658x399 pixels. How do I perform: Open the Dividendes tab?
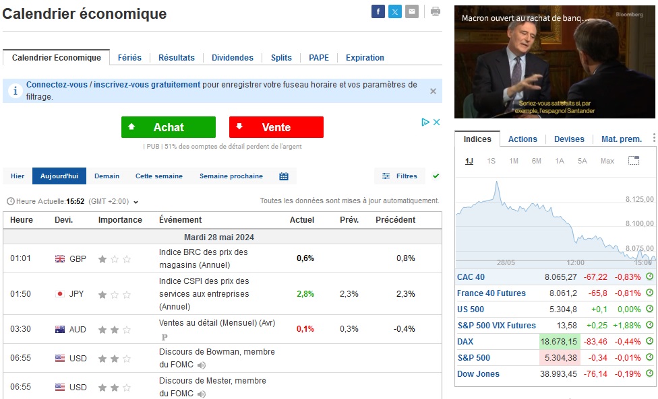click(233, 58)
